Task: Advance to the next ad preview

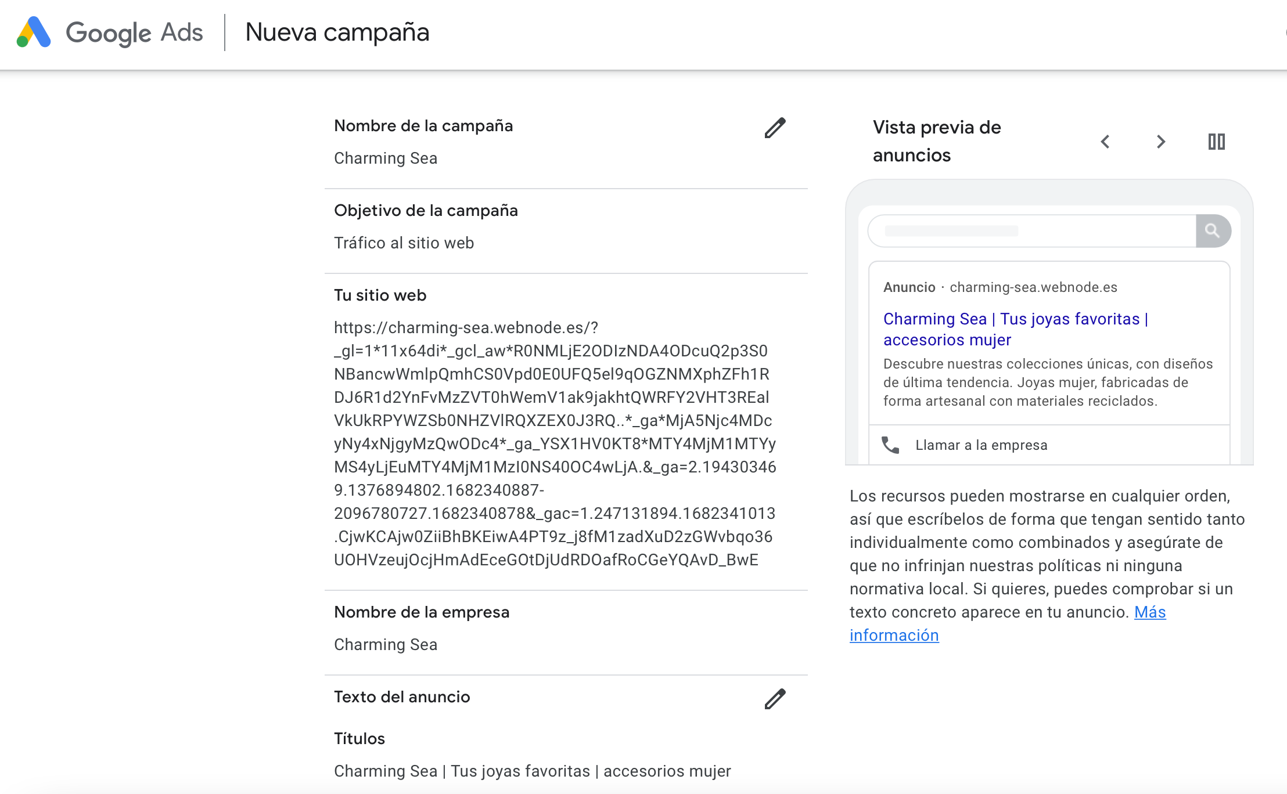Action: [1160, 142]
